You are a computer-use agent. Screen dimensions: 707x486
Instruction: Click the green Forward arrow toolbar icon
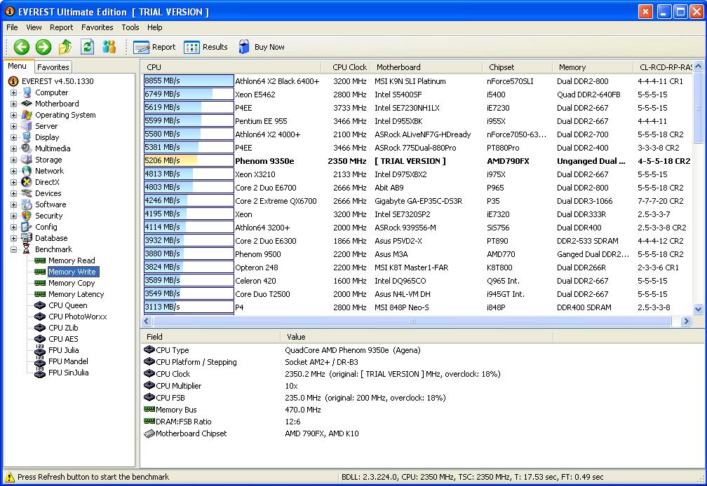(x=43, y=47)
